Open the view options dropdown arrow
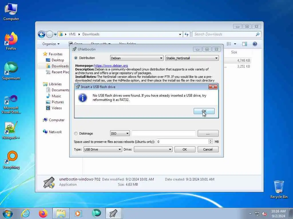The height and width of the screenshot is (219, 293). (235, 44)
